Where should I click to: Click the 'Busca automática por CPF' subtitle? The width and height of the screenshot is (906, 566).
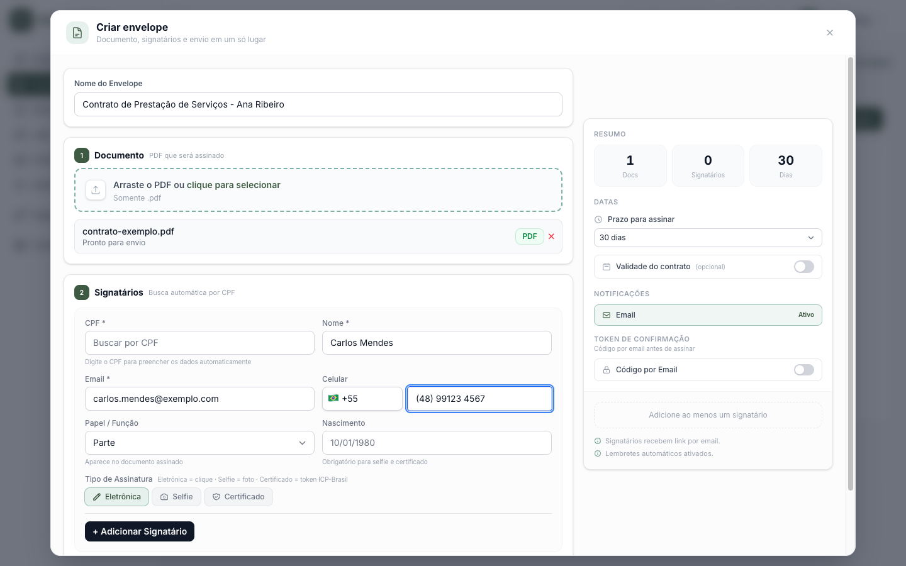192,292
